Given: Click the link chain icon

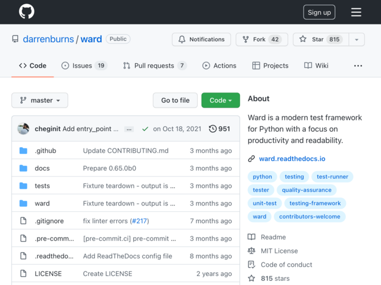Looking at the screenshot, I should (251, 159).
